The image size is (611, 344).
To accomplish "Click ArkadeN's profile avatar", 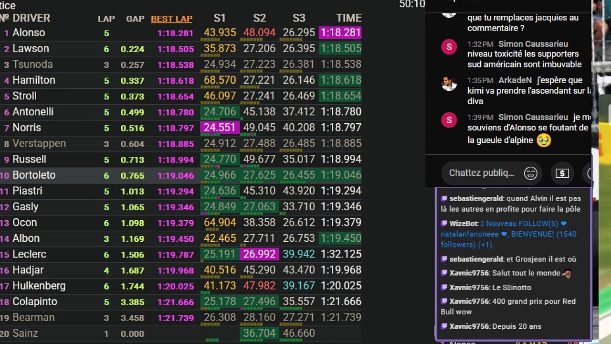I will coord(449,83).
